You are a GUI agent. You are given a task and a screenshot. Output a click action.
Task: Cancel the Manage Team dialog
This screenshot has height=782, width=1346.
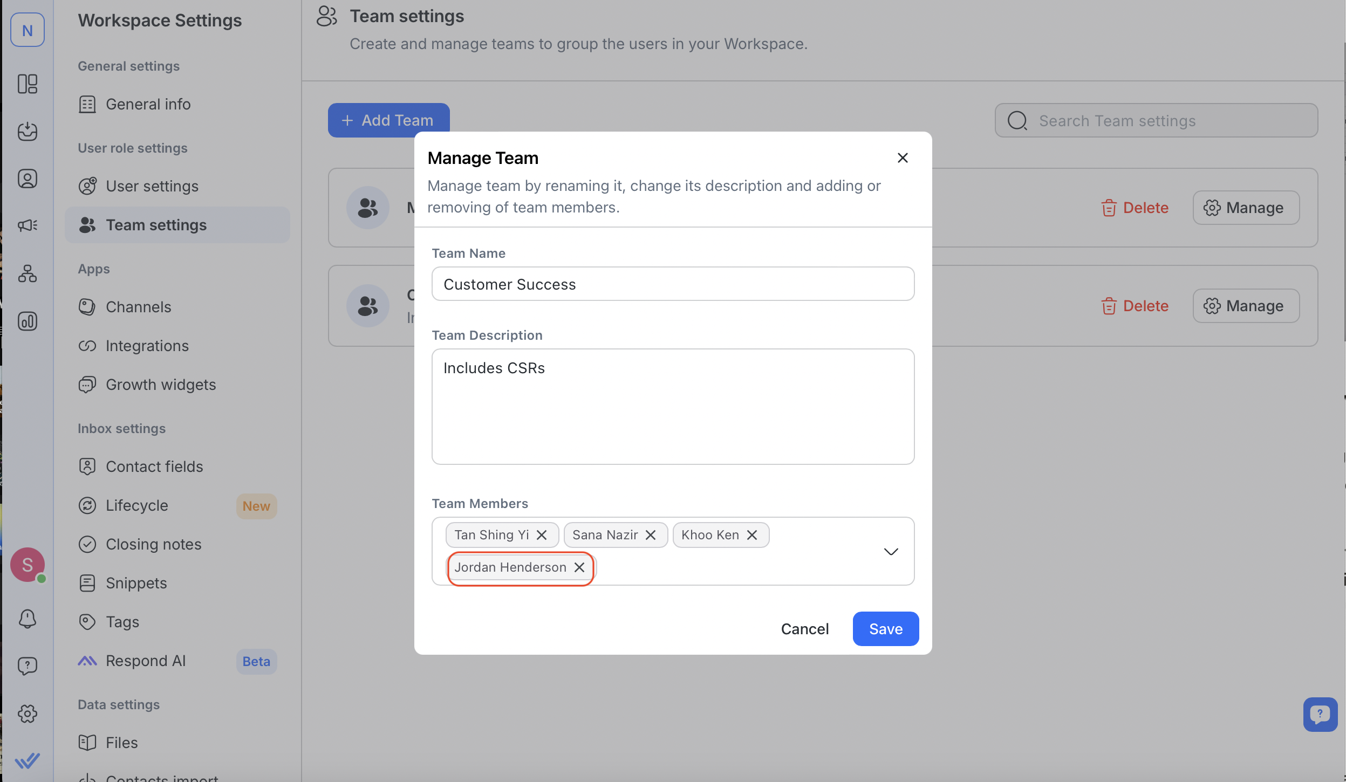pyautogui.click(x=804, y=629)
